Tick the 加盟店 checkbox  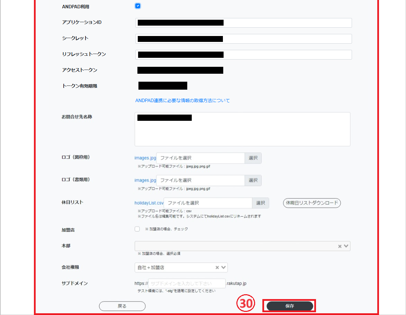pyautogui.click(x=137, y=229)
